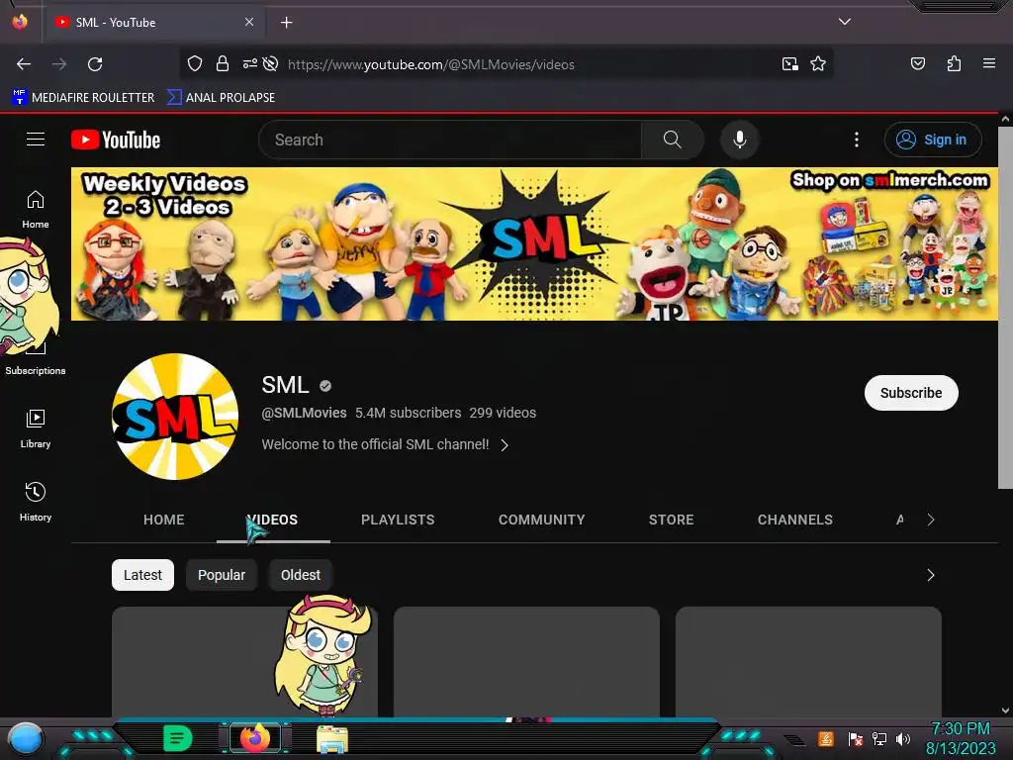Switch to the HOME channel tab

tap(164, 520)
